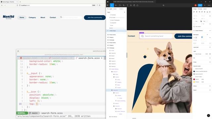Click the Align left icon in Design panel
Viewport: 212px width, 119px height.
point(194,12)
